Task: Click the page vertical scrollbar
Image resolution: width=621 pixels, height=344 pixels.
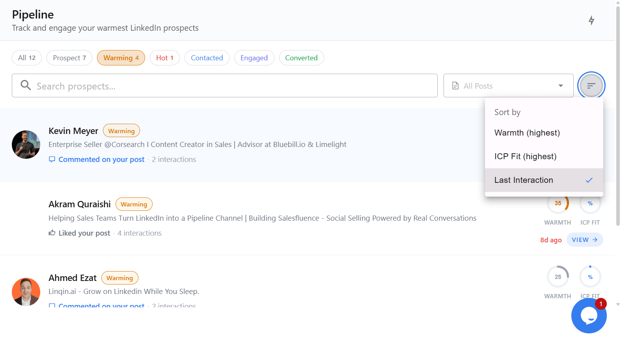Action: pos(618,116)
